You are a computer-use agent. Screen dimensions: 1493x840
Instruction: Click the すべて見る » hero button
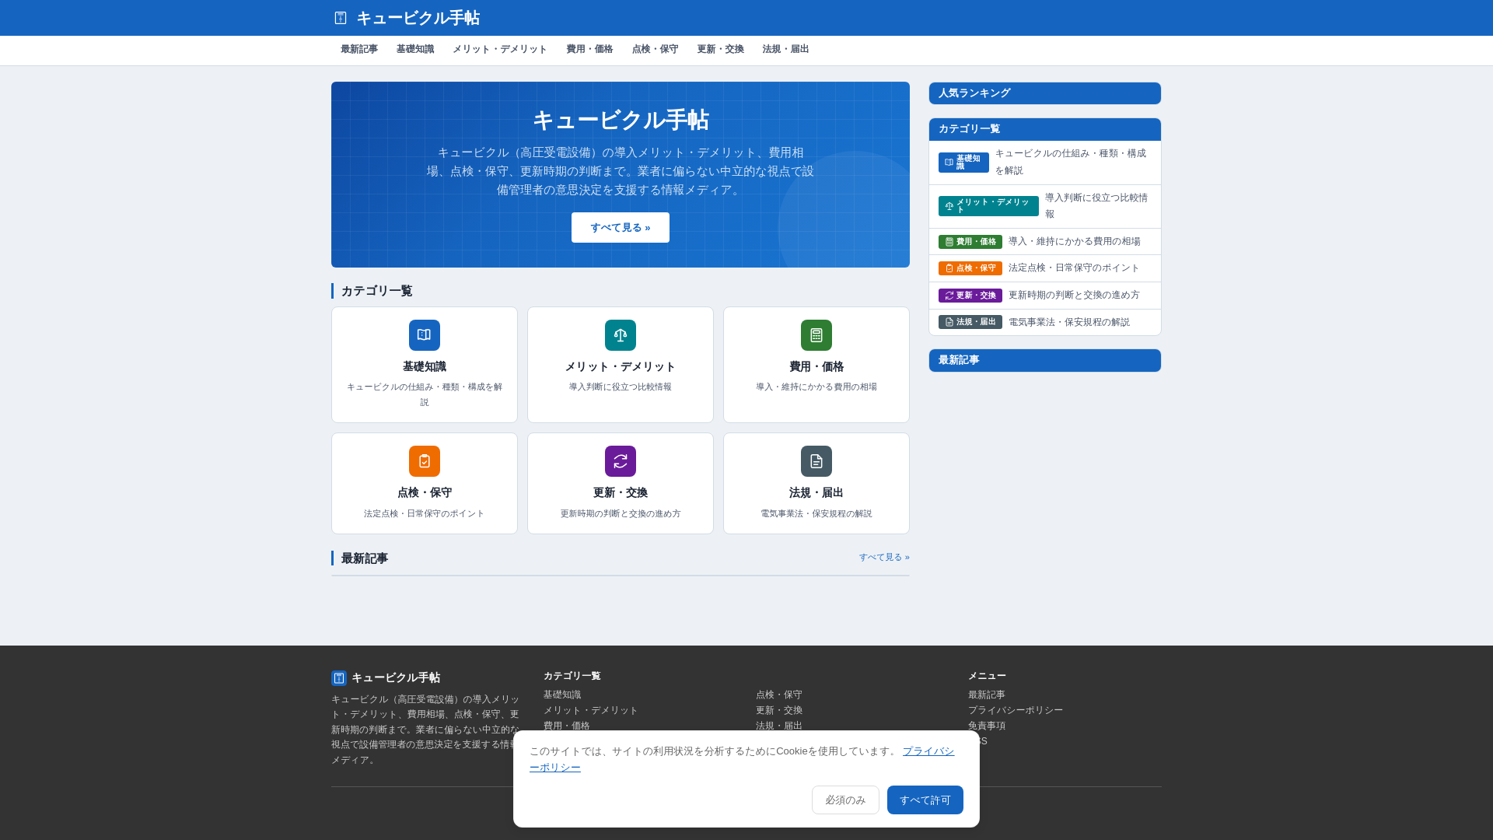[x=621, y=228]
